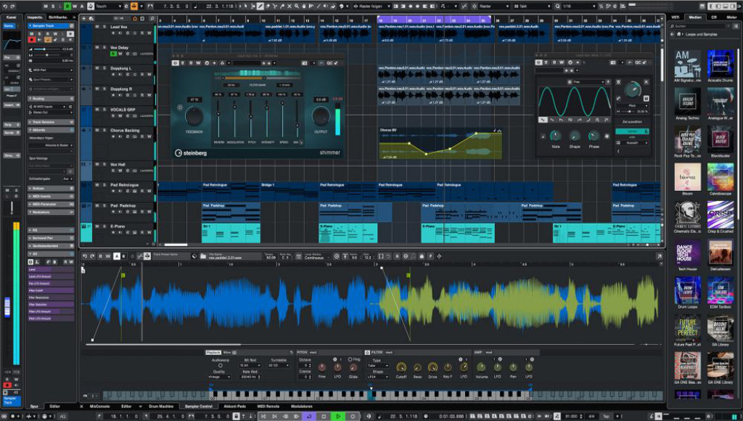This screenshot has width=743, height=421.
Task: Expand the Track Versions inspector section
Action: (50, 122)
